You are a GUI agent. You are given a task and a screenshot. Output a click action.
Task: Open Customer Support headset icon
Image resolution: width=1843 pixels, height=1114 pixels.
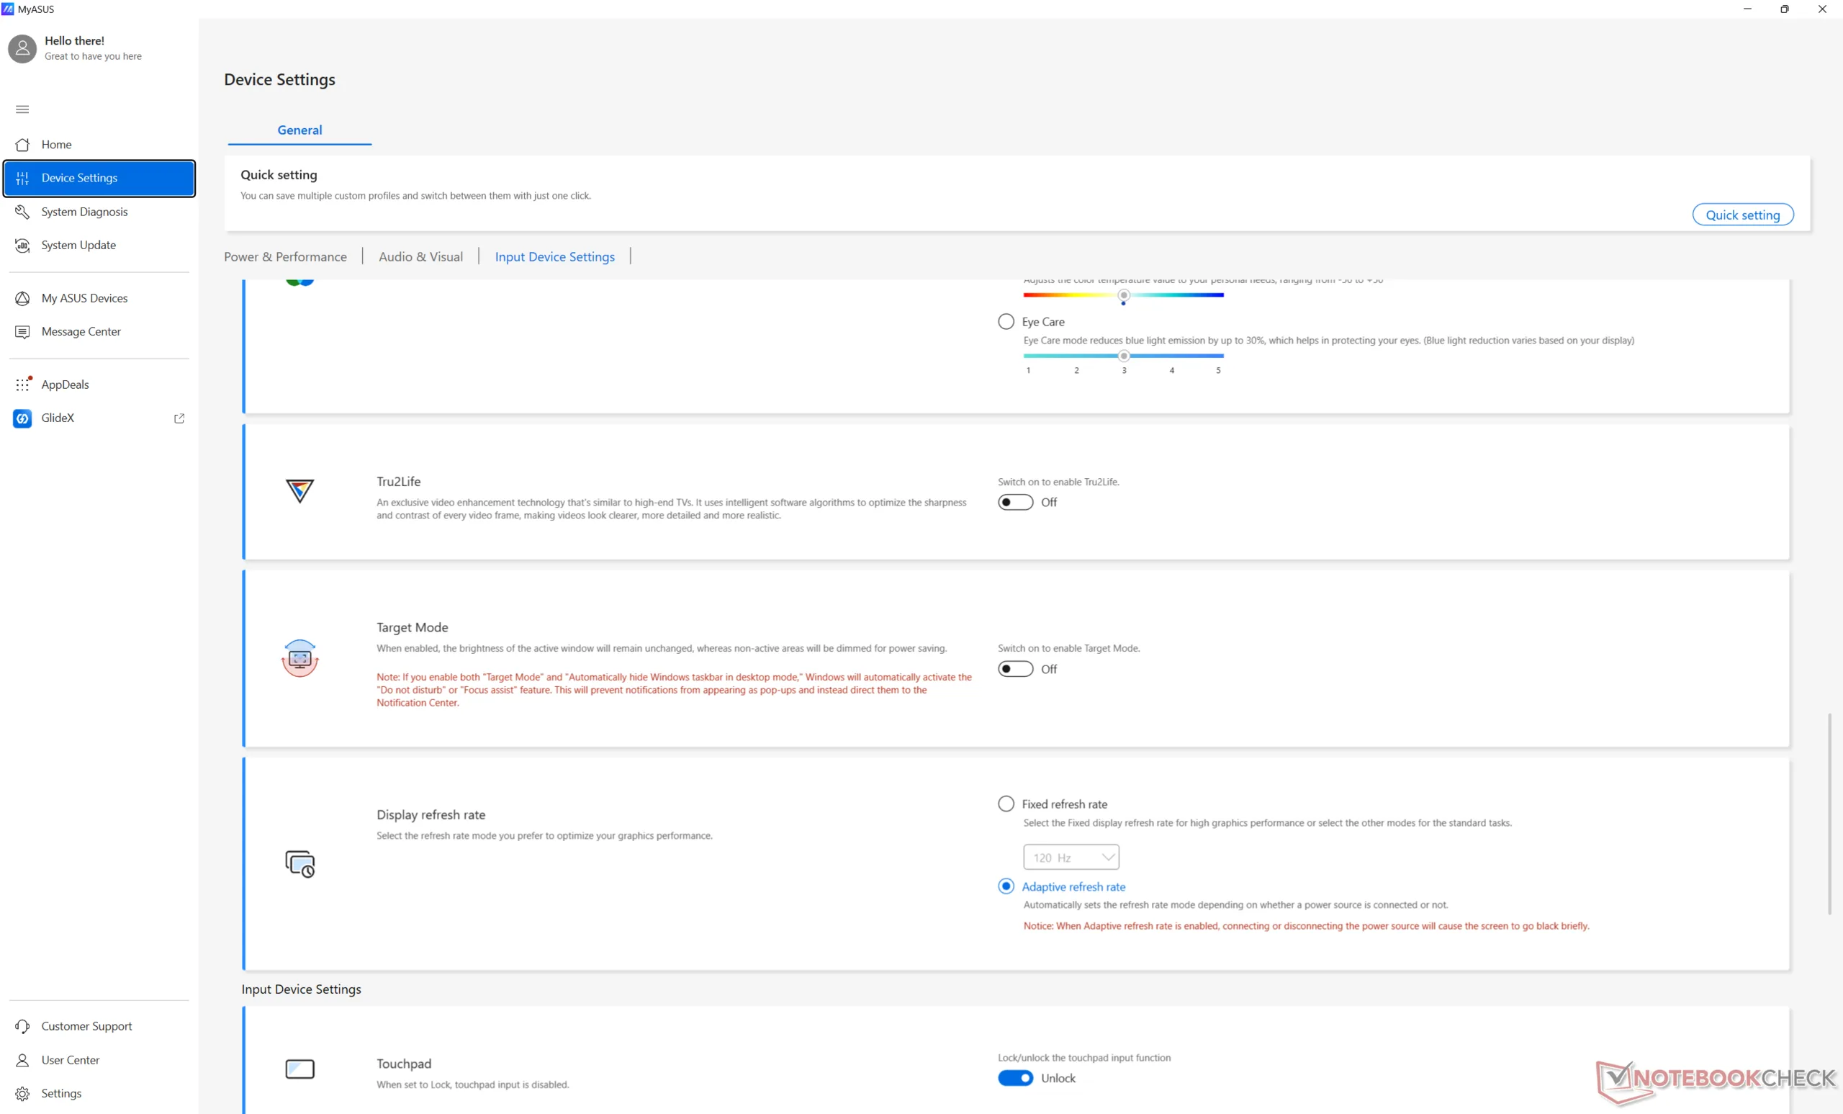point(22,1026)
